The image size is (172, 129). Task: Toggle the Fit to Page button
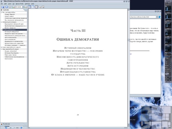tap(33, 7)
